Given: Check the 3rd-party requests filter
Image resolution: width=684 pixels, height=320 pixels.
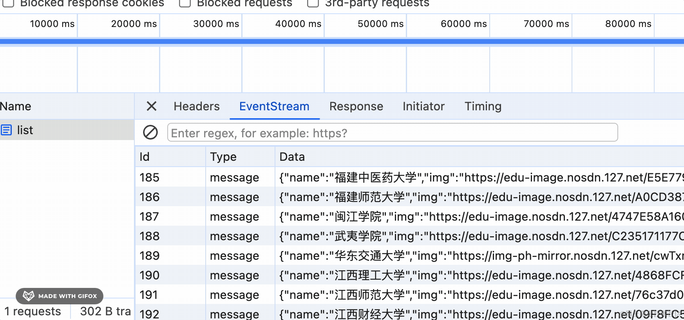Looking at the screenshot, I should pos(313,3).
